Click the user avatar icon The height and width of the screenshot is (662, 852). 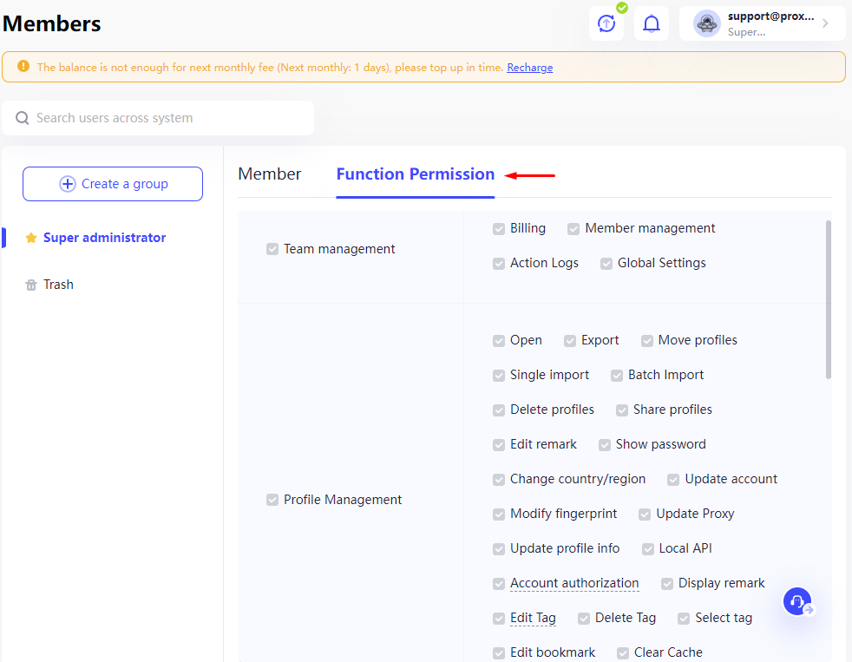pyautogui.click(x=707, y=23)
